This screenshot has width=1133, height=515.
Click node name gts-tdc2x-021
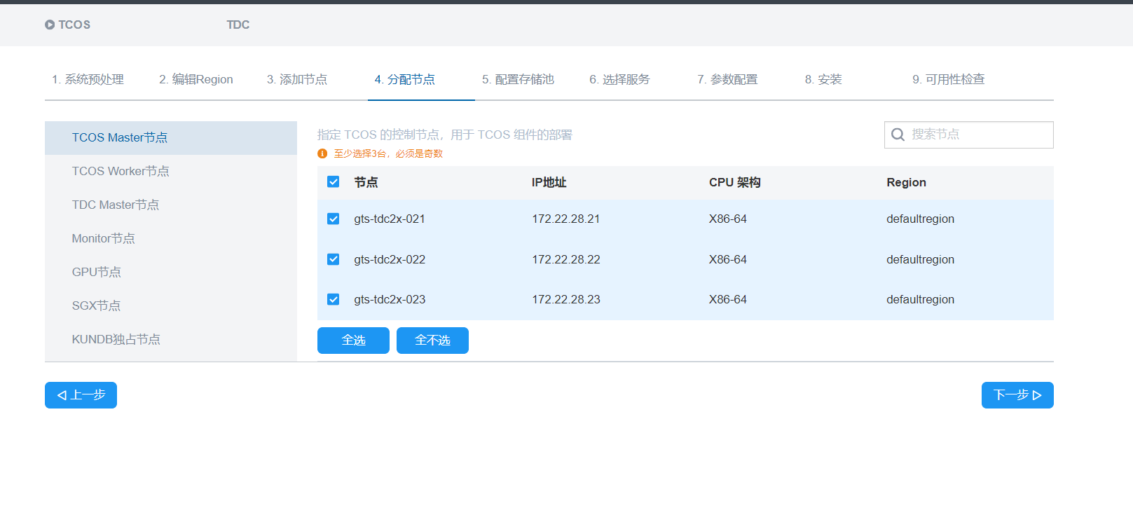(390, 219)
